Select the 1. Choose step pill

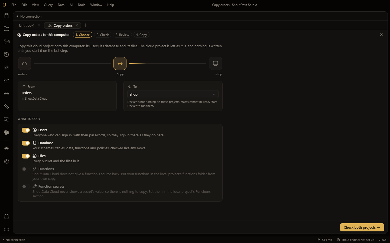(83, 35)
